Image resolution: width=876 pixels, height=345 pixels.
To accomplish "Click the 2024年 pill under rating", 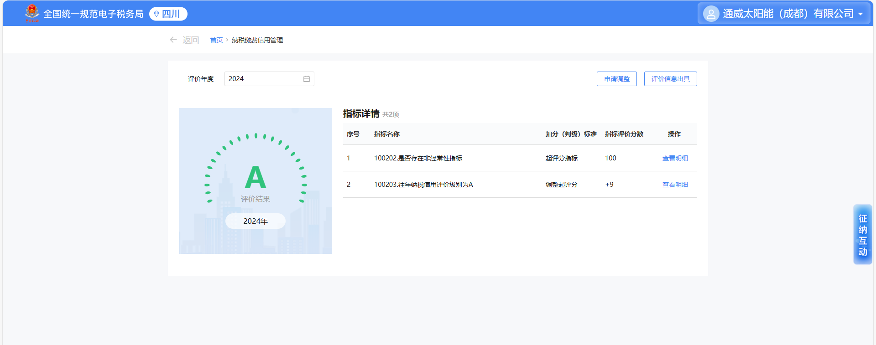I will 255,221.
